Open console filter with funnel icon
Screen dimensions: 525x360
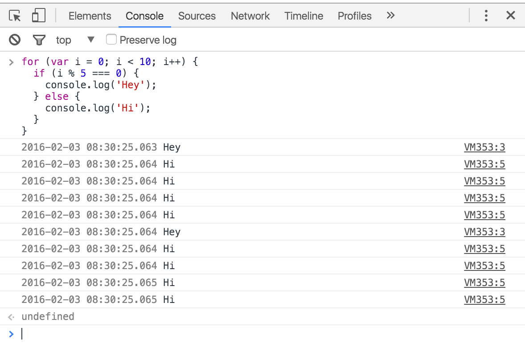[39, 40]
